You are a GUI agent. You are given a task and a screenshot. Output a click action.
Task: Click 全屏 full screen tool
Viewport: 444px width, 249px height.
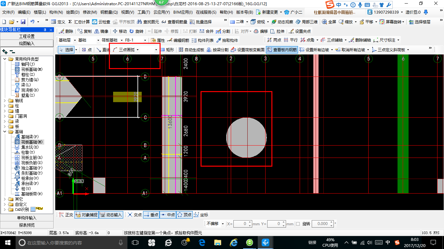[329, 22]
